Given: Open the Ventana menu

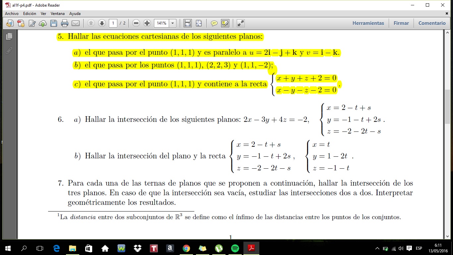Looking at the screenshot, I should coord(58,14).
